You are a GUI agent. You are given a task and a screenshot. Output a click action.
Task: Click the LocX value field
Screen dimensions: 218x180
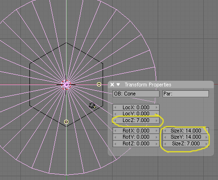click(x=136, y=107)
